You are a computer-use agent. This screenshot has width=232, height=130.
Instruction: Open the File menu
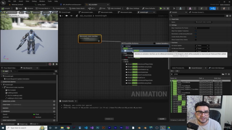tap(9, 1)
